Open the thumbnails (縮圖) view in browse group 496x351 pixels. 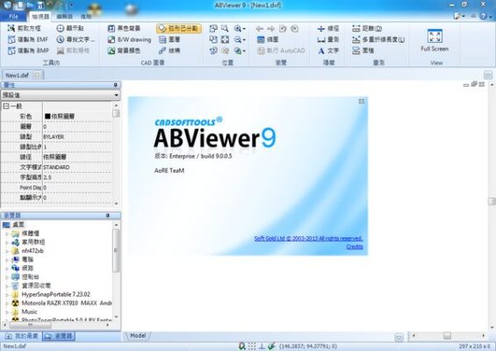tap(268, 39)
